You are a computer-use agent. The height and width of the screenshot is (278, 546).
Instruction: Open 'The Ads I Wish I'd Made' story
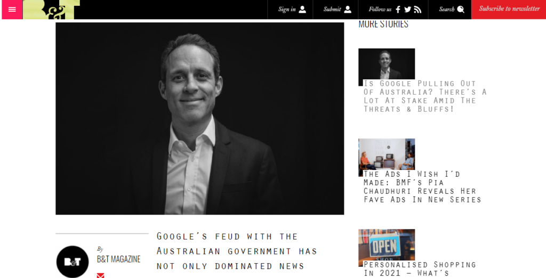(422, 186)
